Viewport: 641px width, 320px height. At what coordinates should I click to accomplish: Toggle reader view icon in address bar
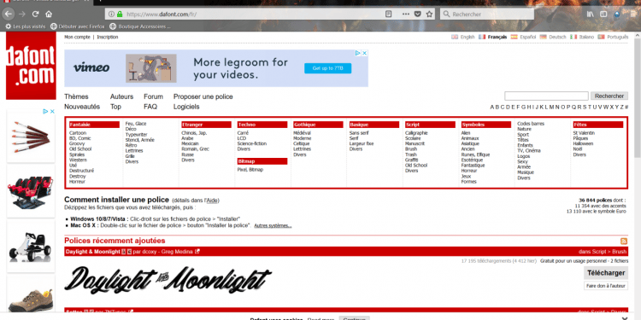pyautogui.click(x=388, y=14)
